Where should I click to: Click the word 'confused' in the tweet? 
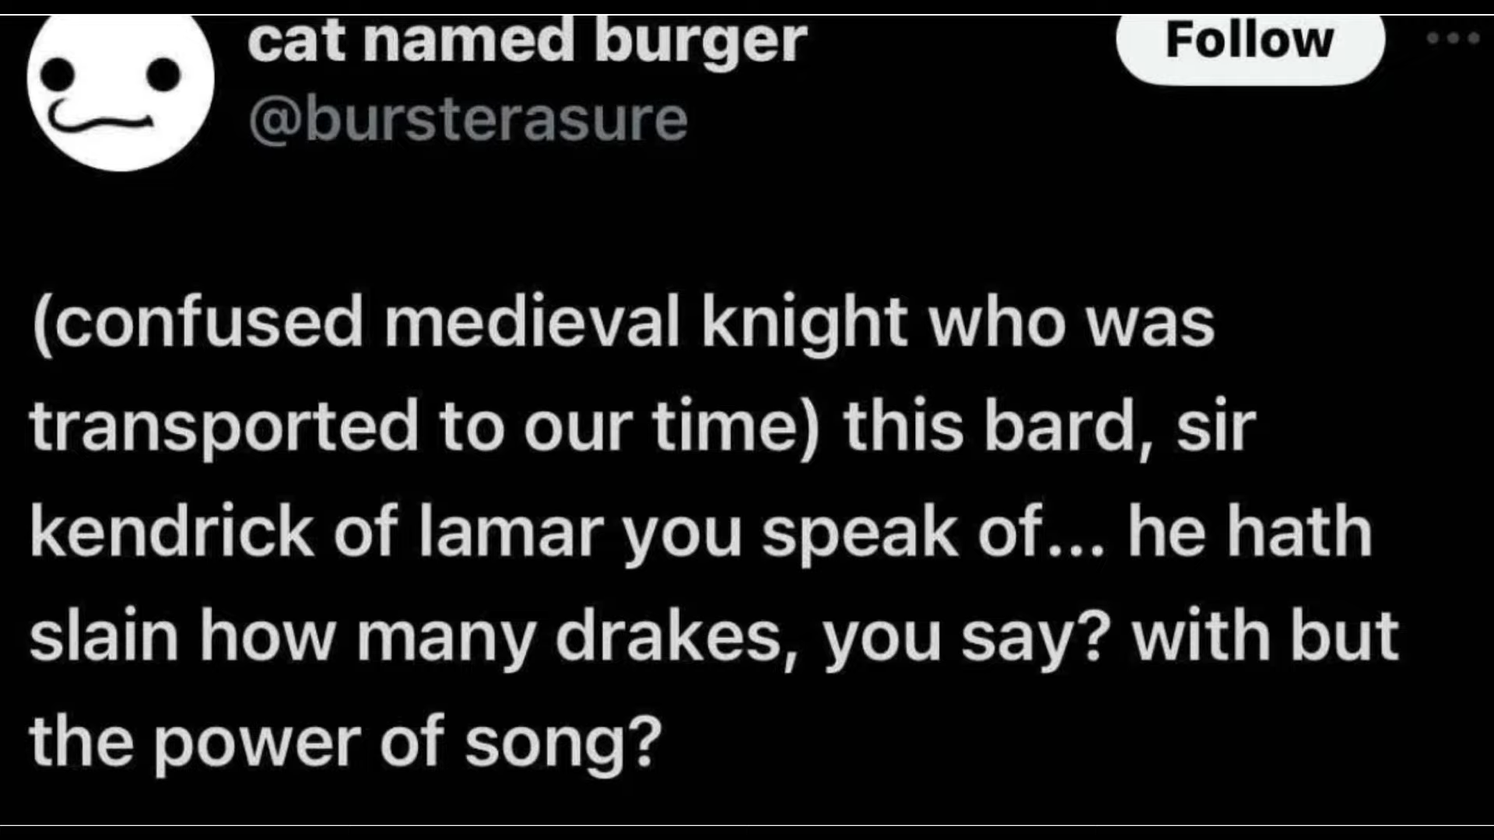click(199, 323)
